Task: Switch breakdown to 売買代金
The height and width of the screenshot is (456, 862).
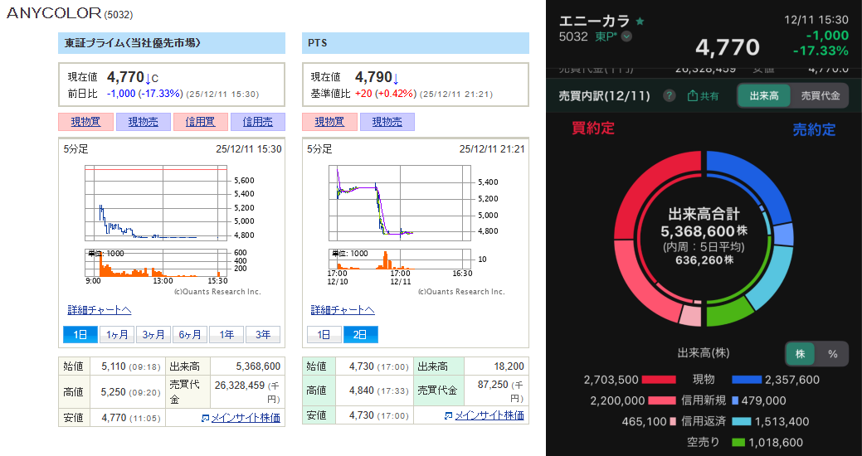Action: click(x=820, y=96)
